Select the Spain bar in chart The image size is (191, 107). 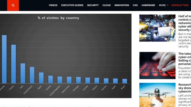[41, 78]
